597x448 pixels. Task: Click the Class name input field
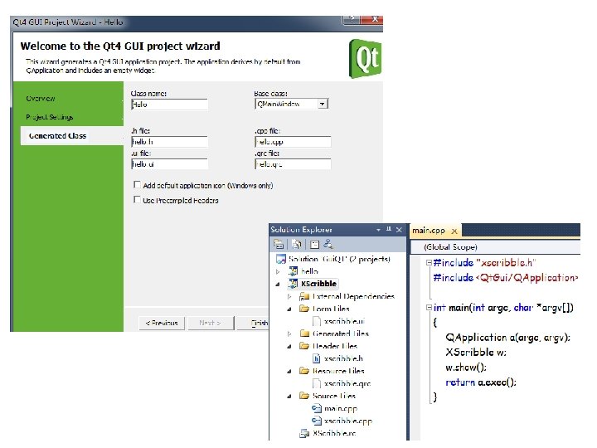[x=169, y=105]
